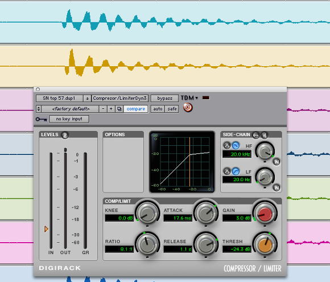
Task: Click the KNEE 0.0 dB value field
Action: tap(119, 218)
